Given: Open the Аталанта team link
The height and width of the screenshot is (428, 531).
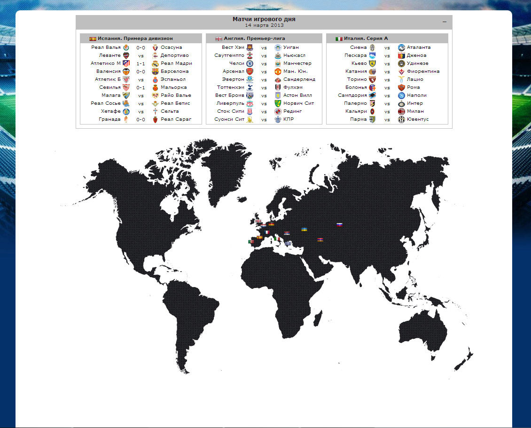Looking at the screenshot, I should click(419, 47).
